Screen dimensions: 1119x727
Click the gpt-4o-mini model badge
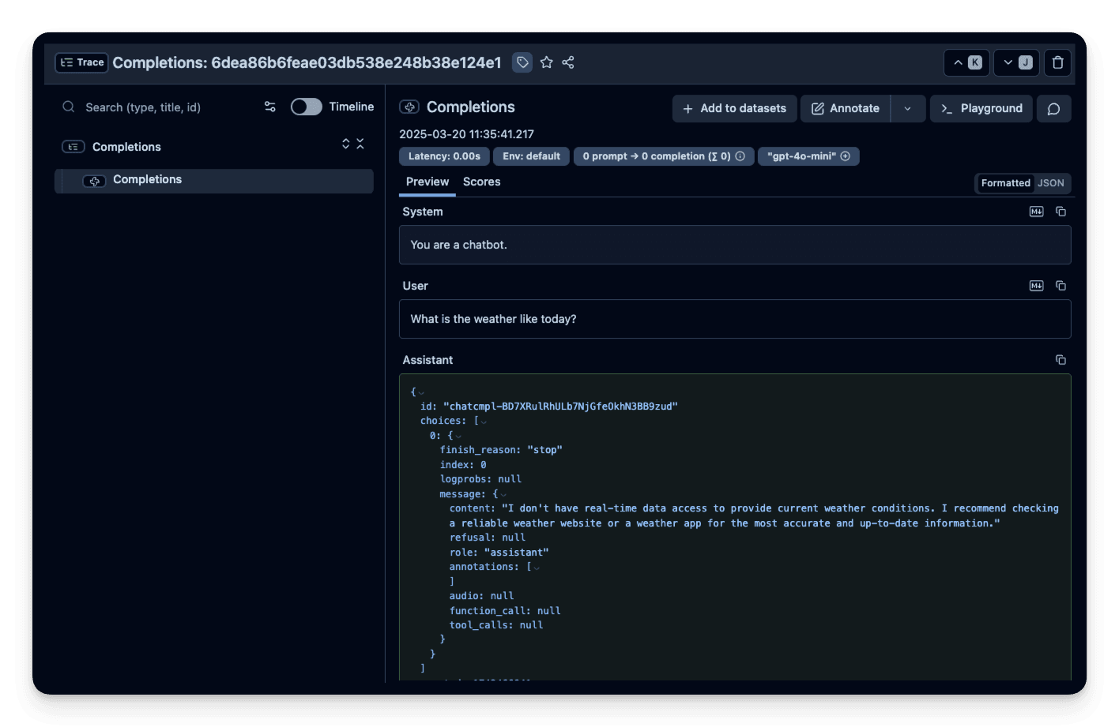point(808,156)
